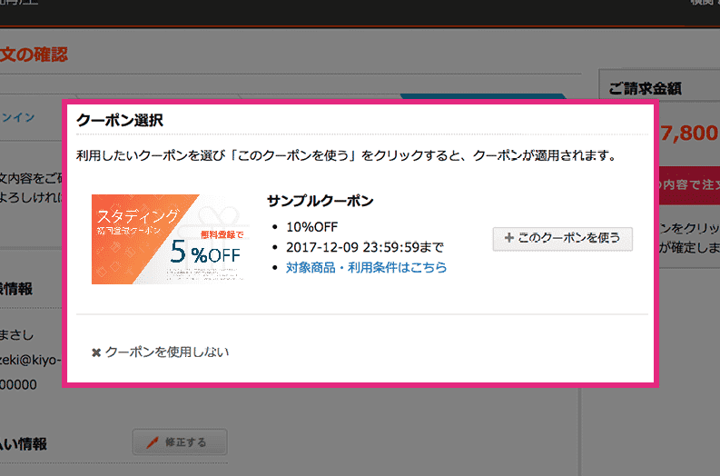Click the クーポン選択 dialog heading
Screen dimensions: 720x476
[120, 120]
